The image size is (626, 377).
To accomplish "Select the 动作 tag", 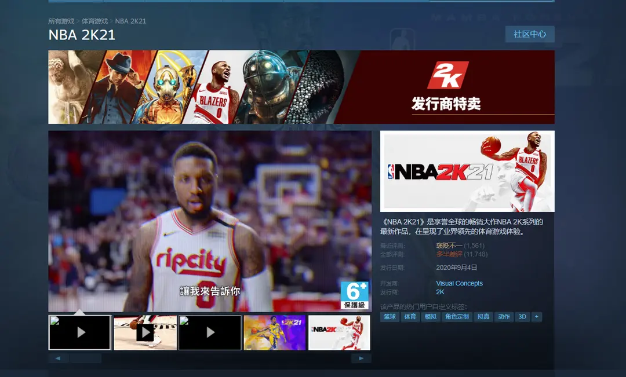I will [x=504, y=317].
